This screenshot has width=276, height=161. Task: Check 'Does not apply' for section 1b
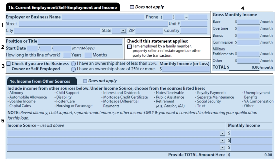[x=132, y=7]
